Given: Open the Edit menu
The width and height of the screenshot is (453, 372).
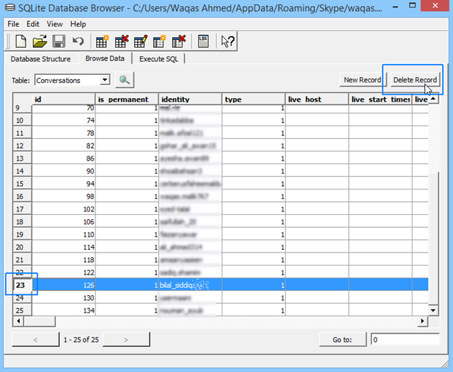Looking at the screenshot, I should 33,24.
